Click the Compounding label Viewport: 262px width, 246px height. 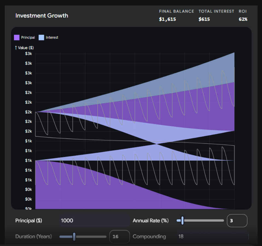[x=149, y=236]
